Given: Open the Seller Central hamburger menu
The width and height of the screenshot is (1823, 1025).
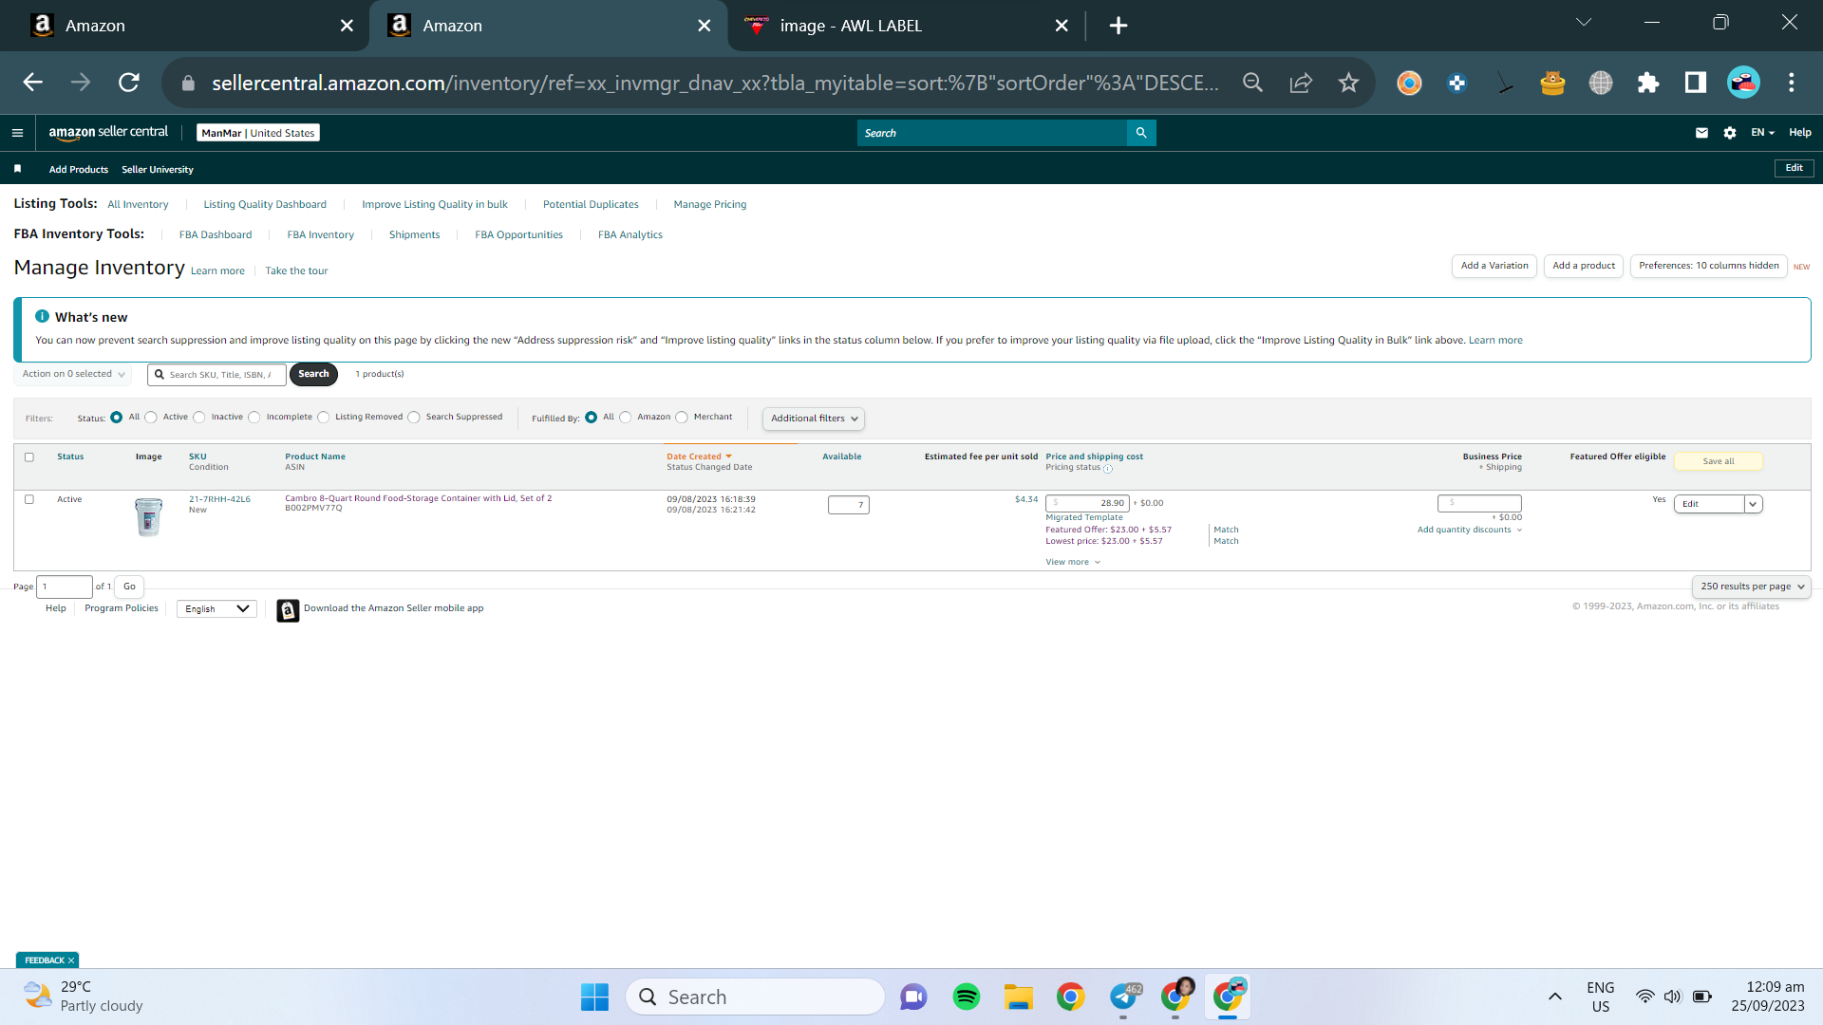Looking at the screenshot, I should 17,133.
